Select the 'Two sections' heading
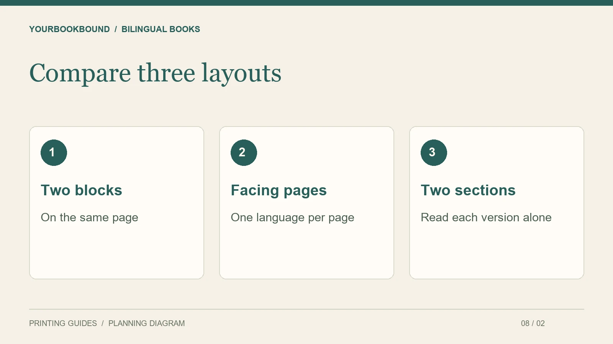 (x=468, y=190)
